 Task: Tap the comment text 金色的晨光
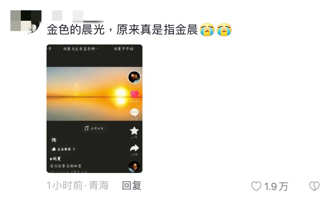click(x=76, y=30)
